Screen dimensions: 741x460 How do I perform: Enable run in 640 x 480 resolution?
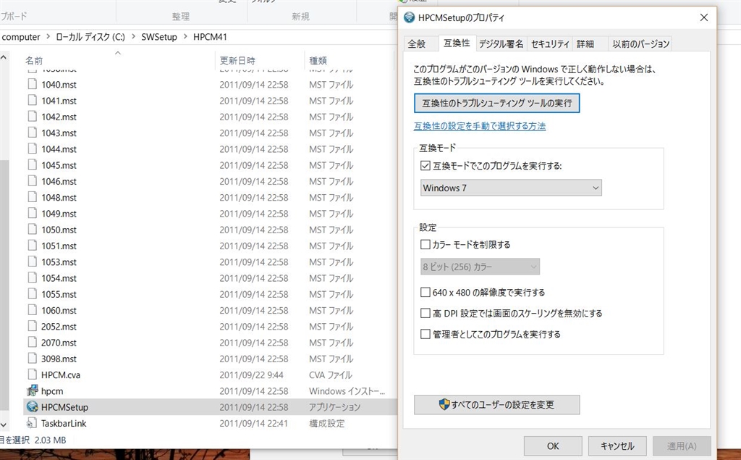tap(425, 292)
